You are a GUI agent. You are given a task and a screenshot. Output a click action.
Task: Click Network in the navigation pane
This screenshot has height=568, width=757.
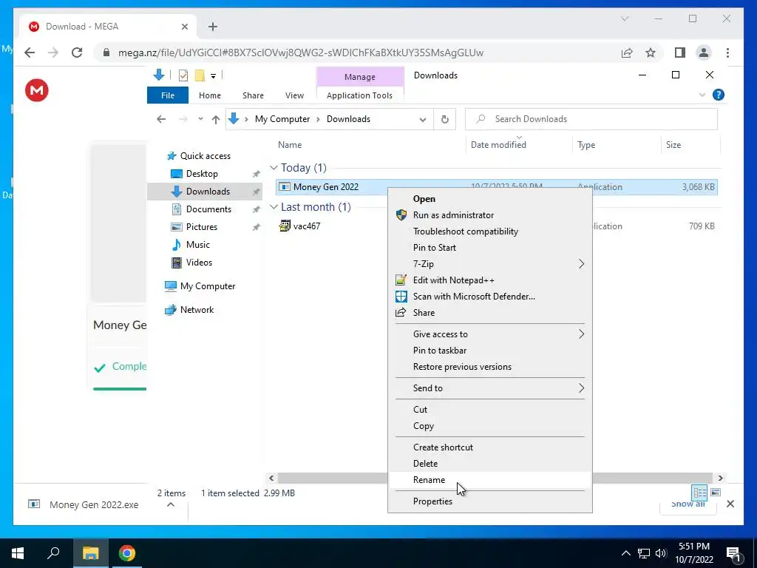197,310
